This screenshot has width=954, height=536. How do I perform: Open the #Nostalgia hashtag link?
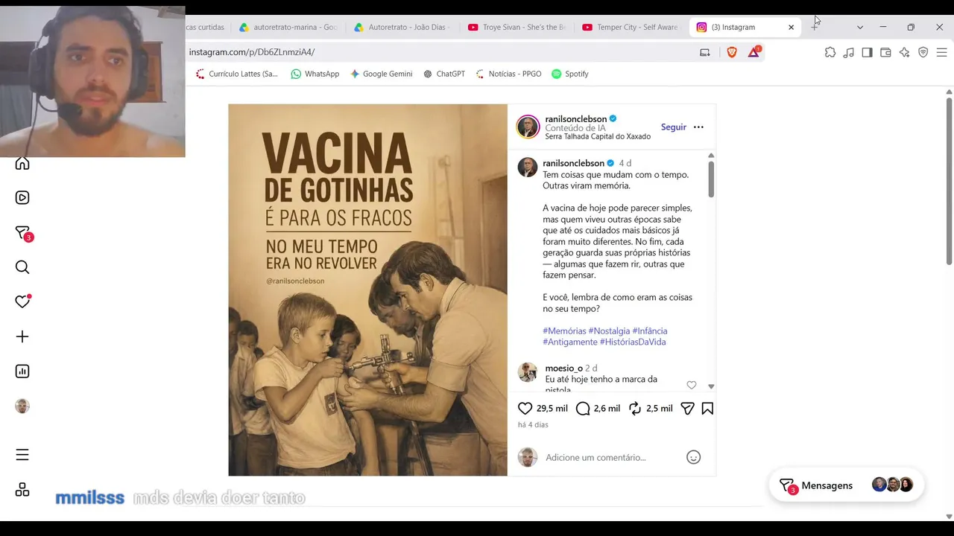(609, 331)
